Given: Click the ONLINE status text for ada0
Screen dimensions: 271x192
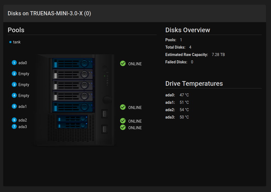Looking at the screenshot, I should 135,64.
